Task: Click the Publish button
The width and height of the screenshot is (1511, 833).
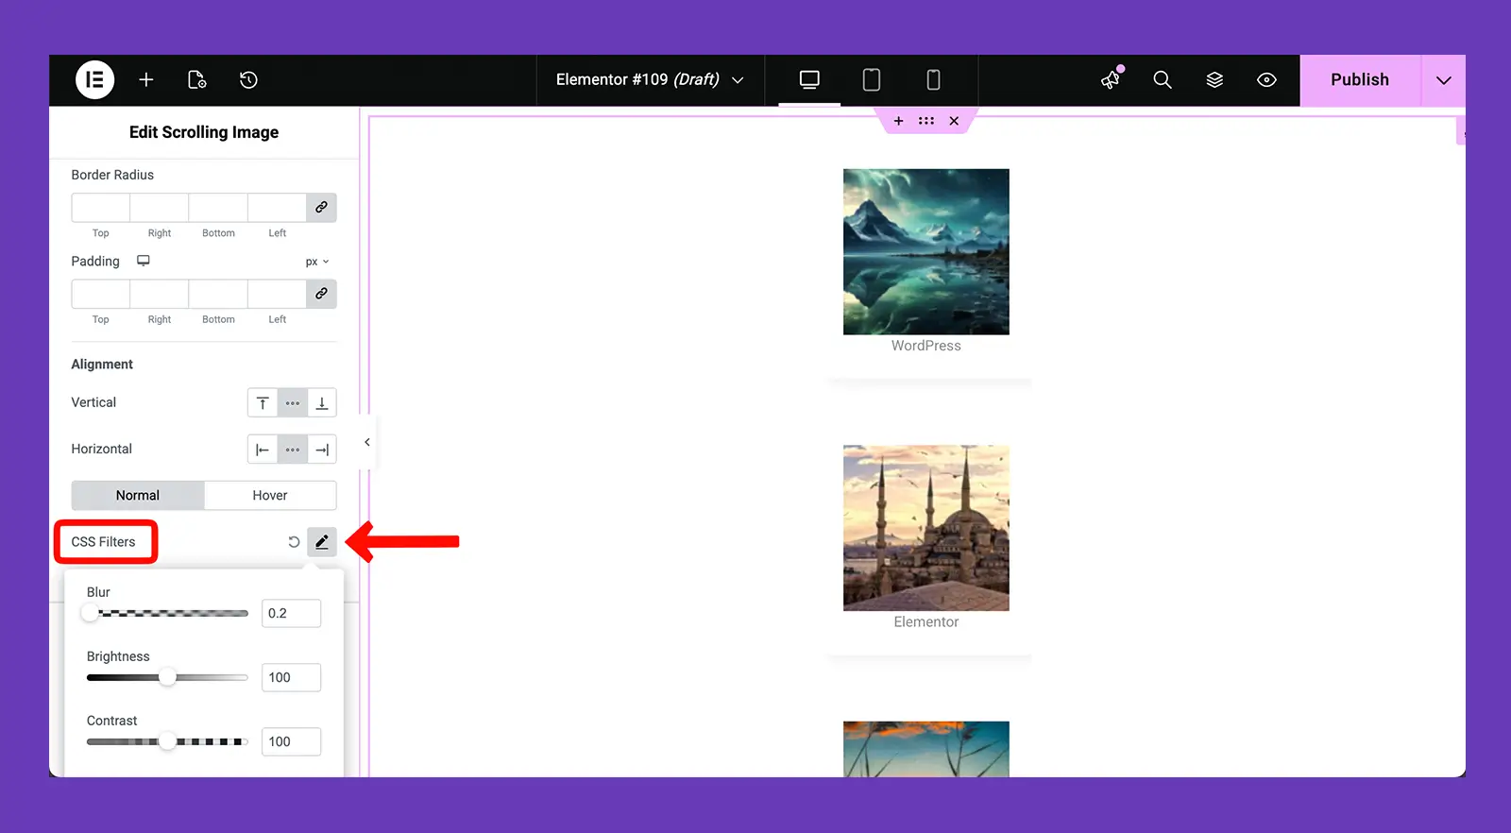Action: tap(1360, 80)
